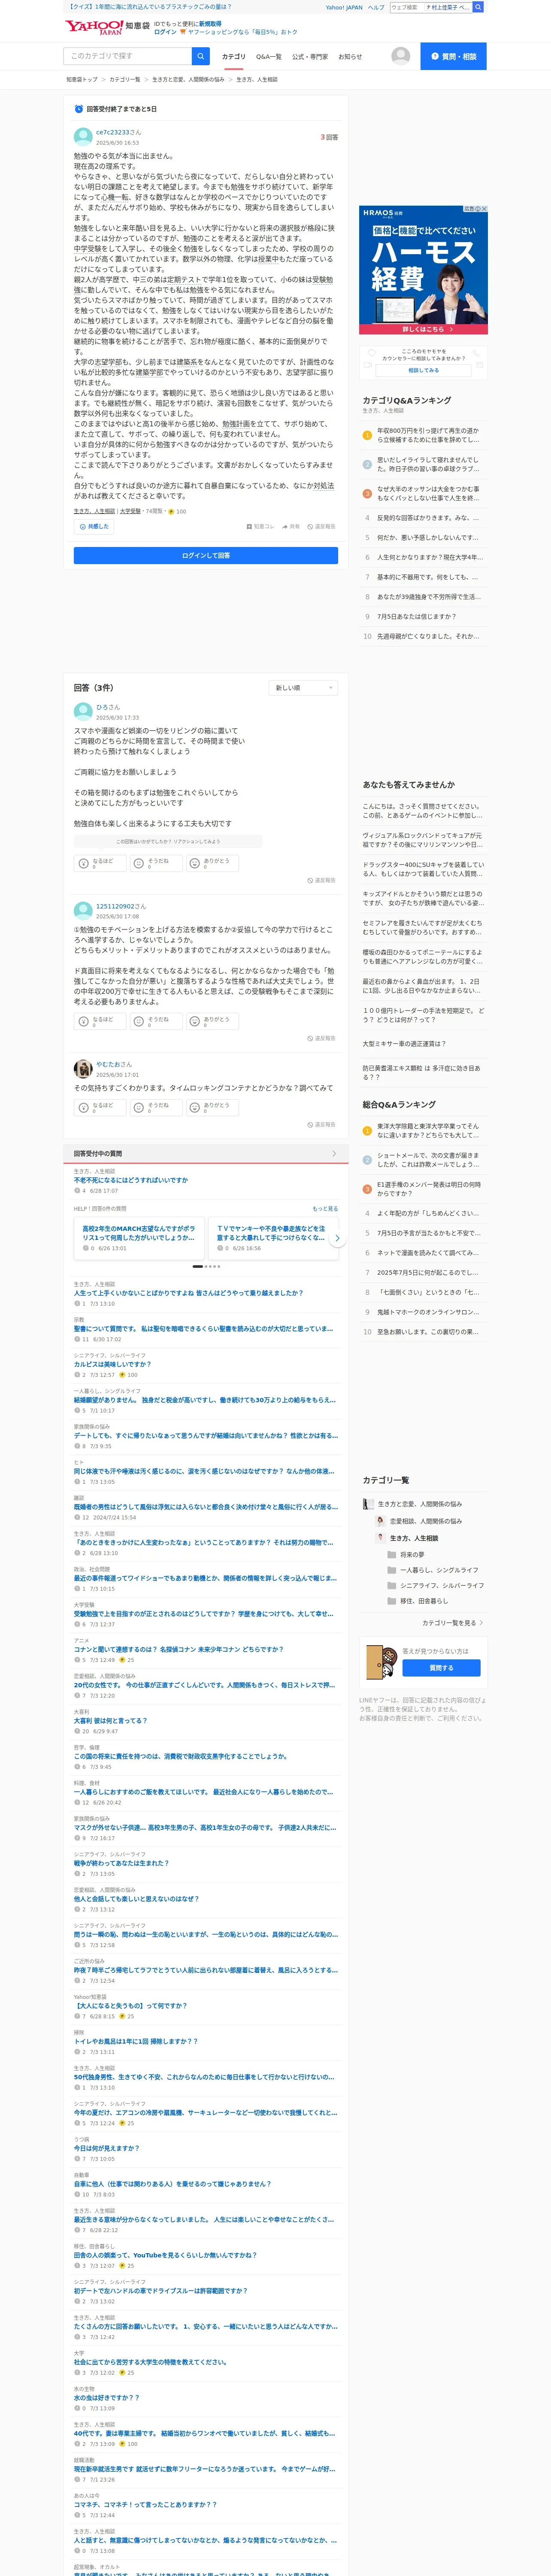Screen dimensions: 551x2576
Task: Open the 将来の夢 folder icon
Action: click(392, 1555)
